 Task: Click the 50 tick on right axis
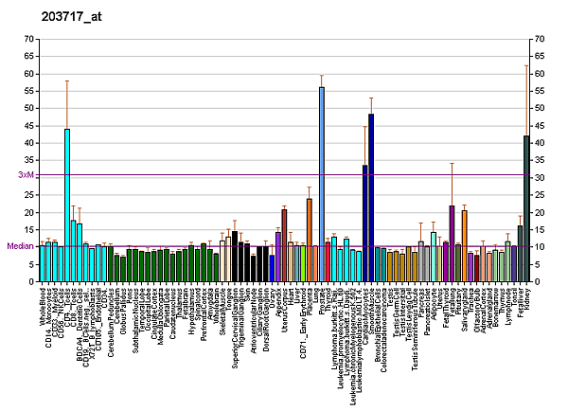[x=540, y=108]
